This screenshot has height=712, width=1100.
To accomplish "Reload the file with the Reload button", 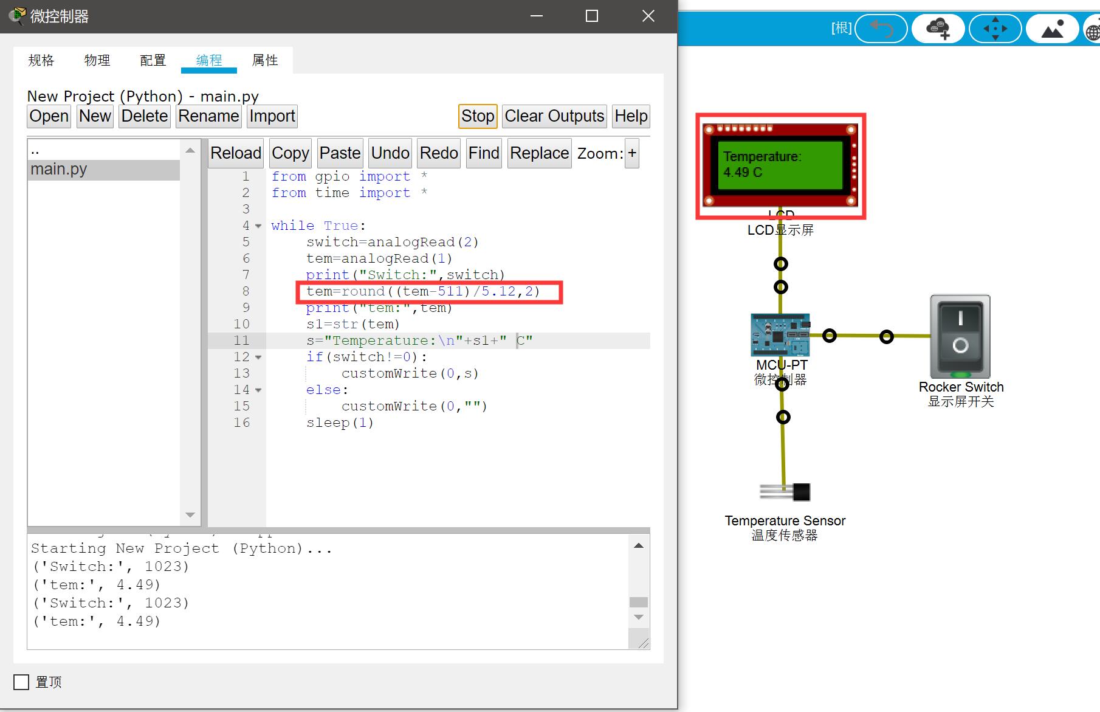I will click(x=236, y=153).
